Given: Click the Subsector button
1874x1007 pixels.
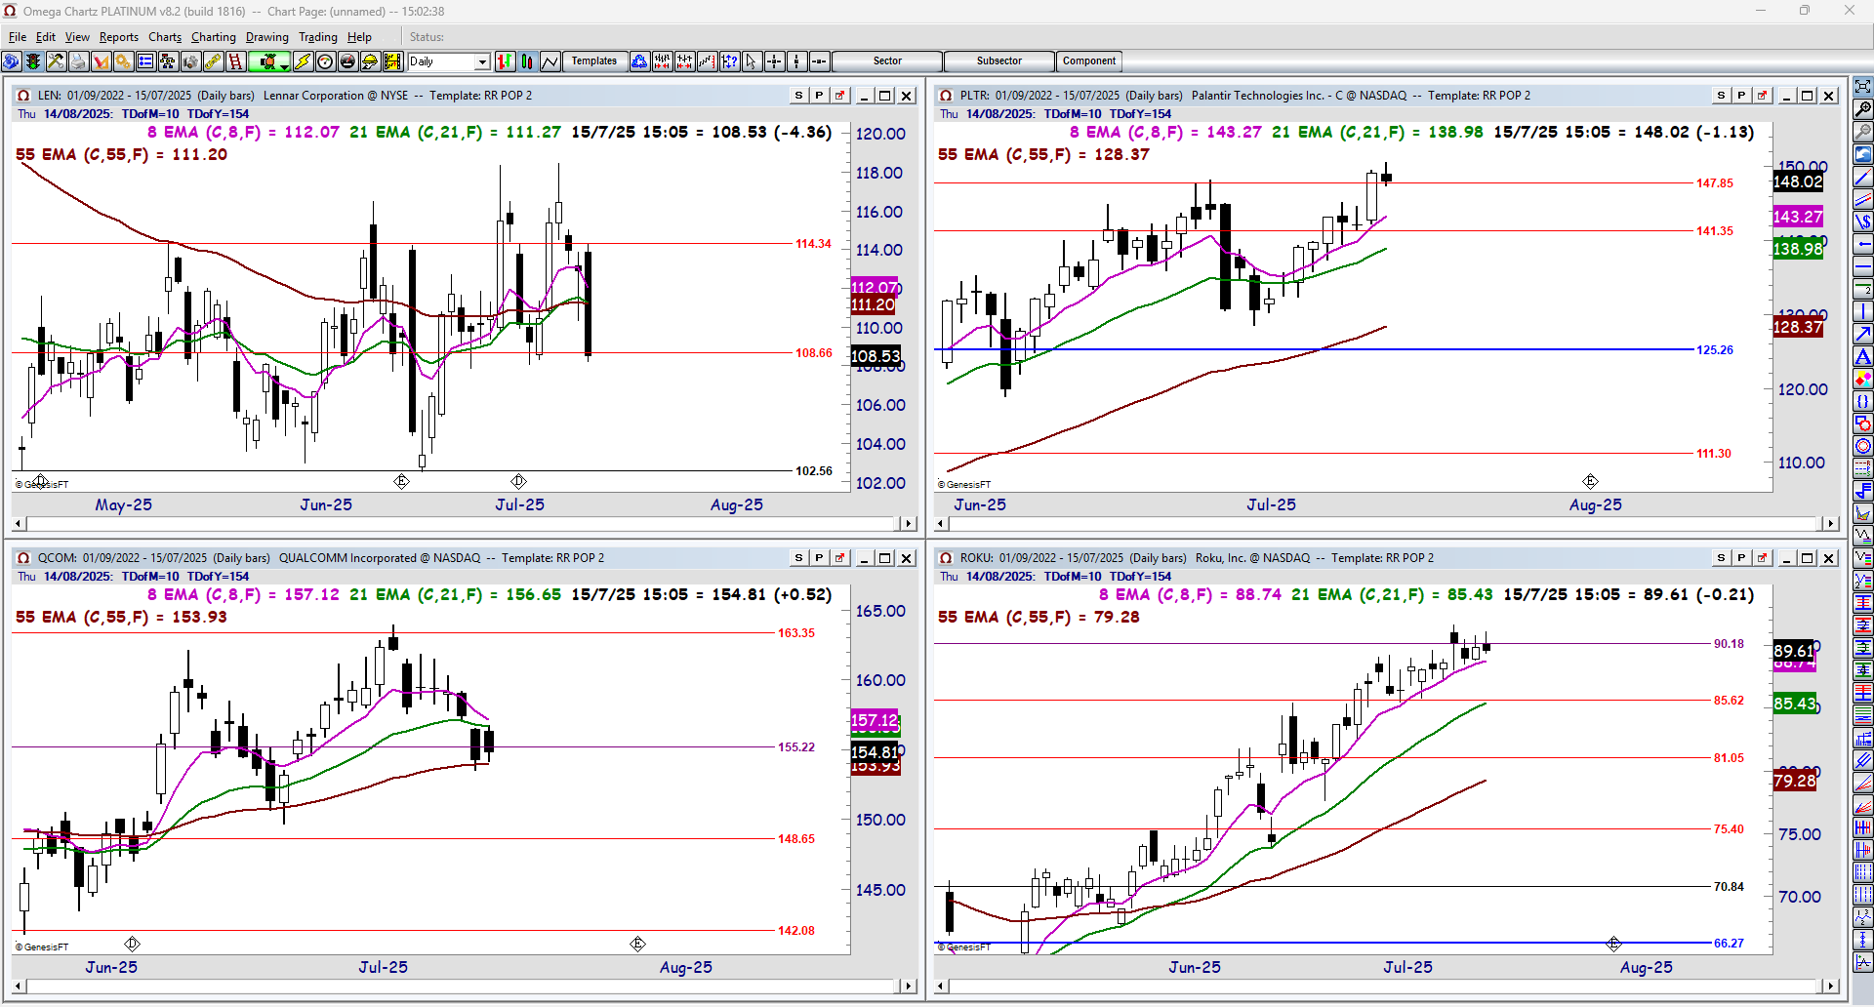Looking at the screenshot, I should pos(999,61).
